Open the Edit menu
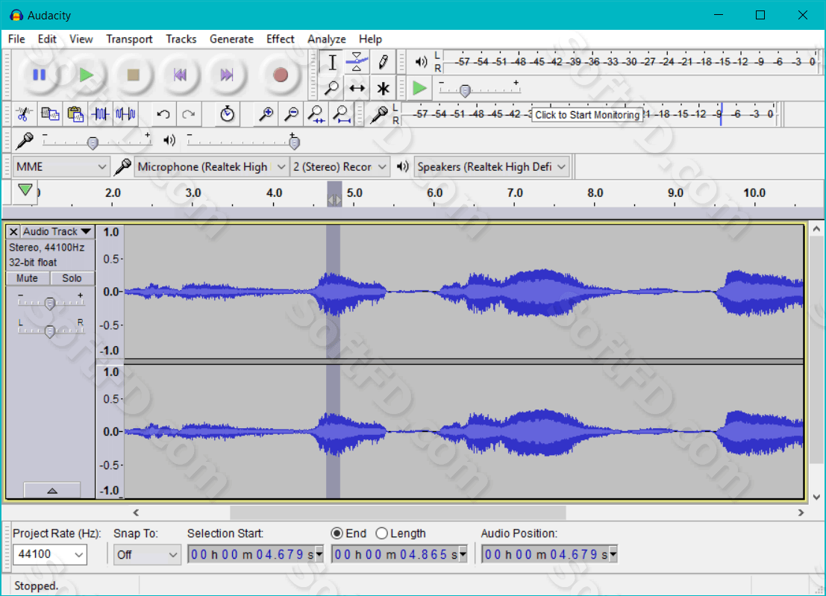 pos(47,39)
